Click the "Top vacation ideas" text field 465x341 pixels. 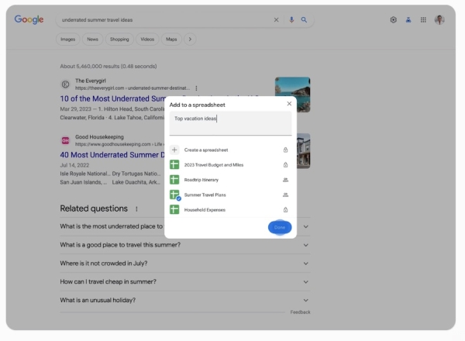230,122
